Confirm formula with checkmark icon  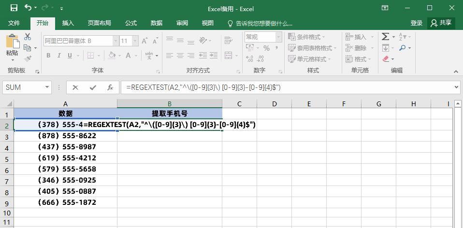(x=93, y=87)
